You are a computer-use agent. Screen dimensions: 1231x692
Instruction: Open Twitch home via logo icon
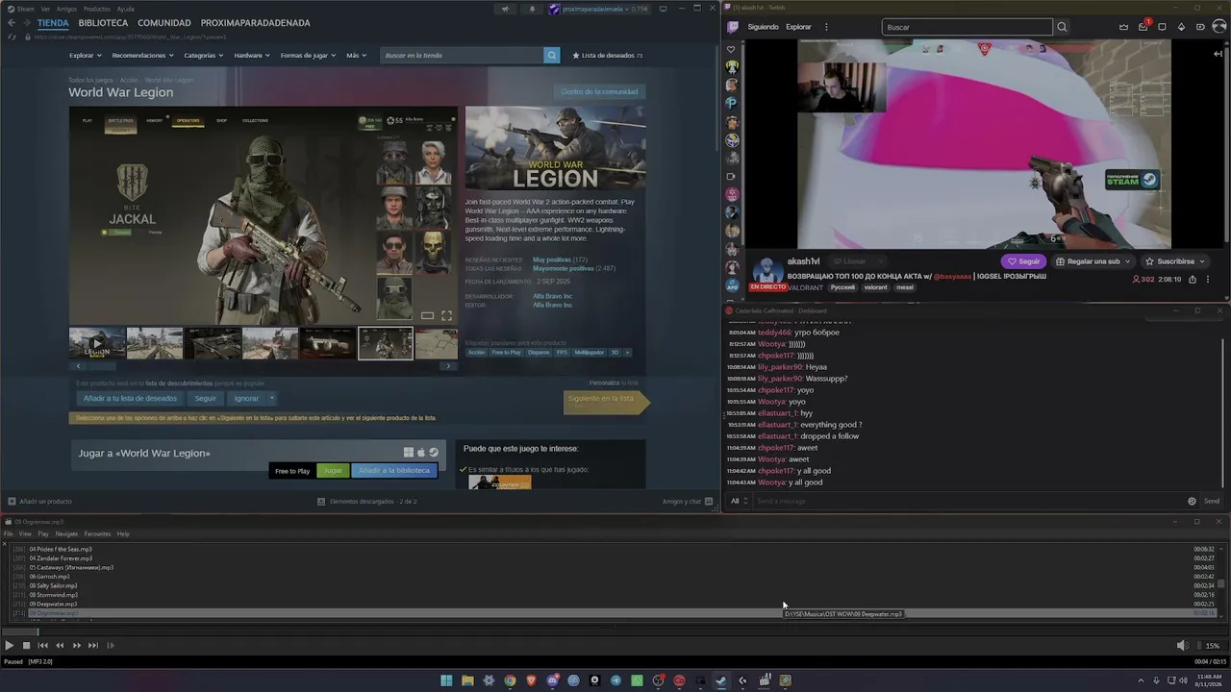point(732,27)
